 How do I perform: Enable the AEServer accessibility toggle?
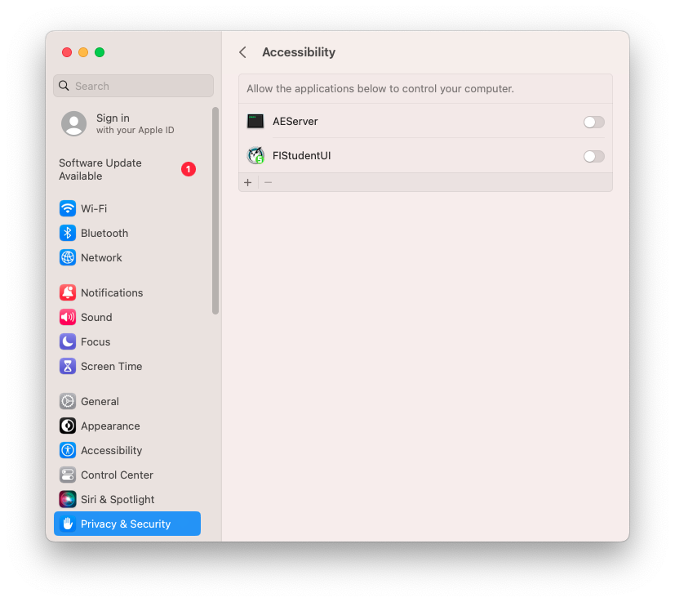(593, 122)
